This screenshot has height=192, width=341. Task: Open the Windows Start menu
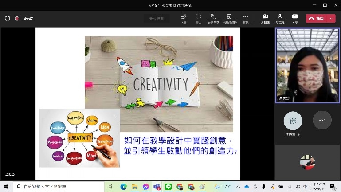click(x=6, y=187)
